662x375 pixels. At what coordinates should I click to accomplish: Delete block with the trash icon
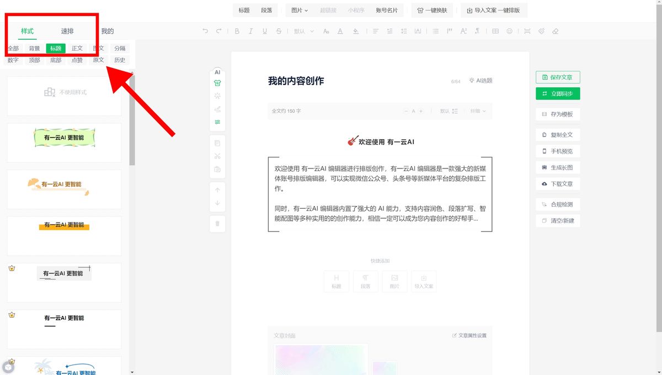tap(217, 224)
